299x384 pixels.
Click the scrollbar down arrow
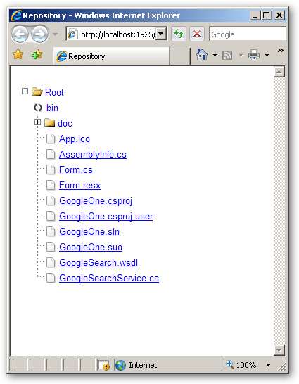[279, 350]
